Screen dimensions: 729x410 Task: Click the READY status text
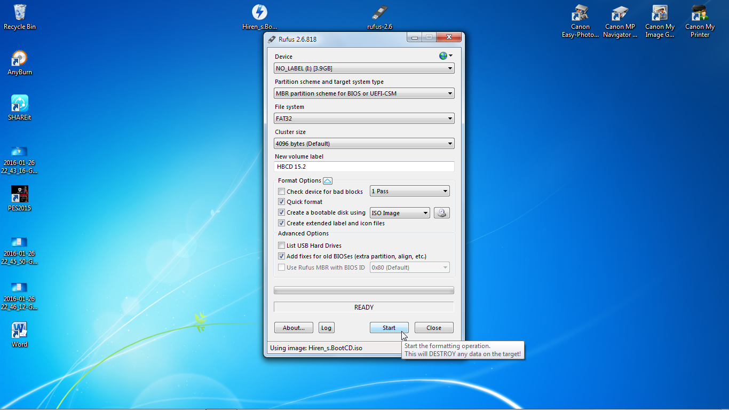[x=364, y=307]
